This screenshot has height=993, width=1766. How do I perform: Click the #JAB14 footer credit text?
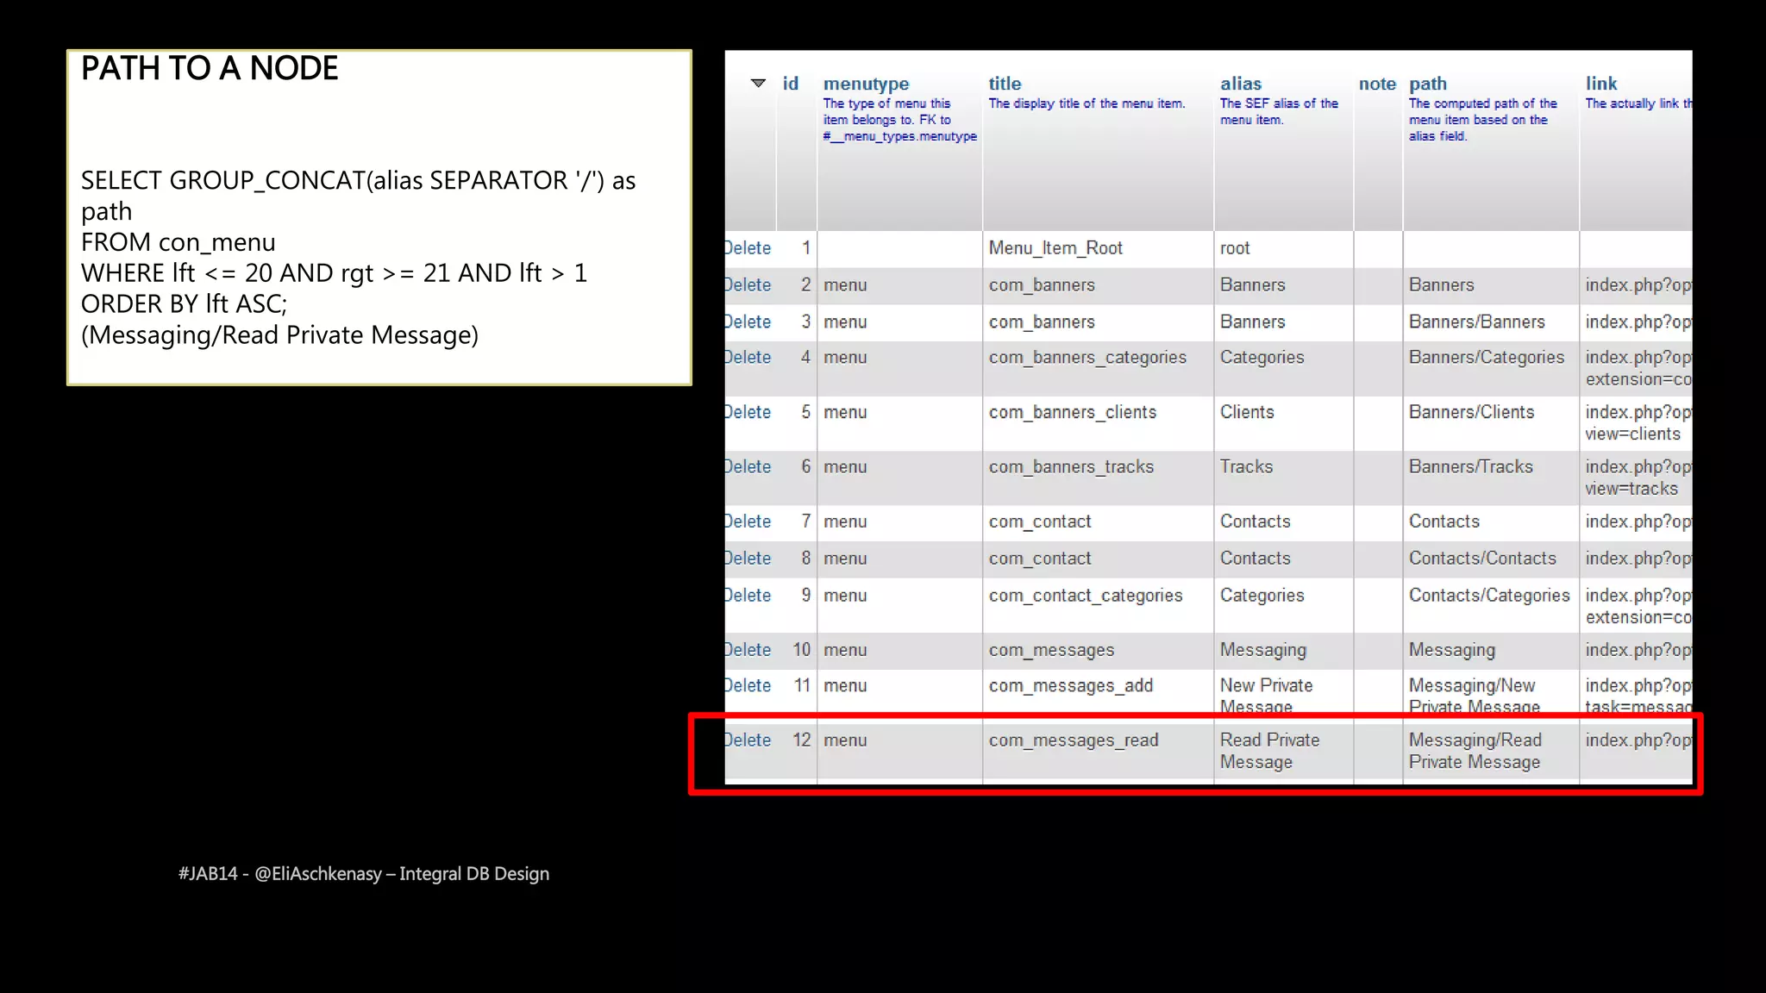364,874
